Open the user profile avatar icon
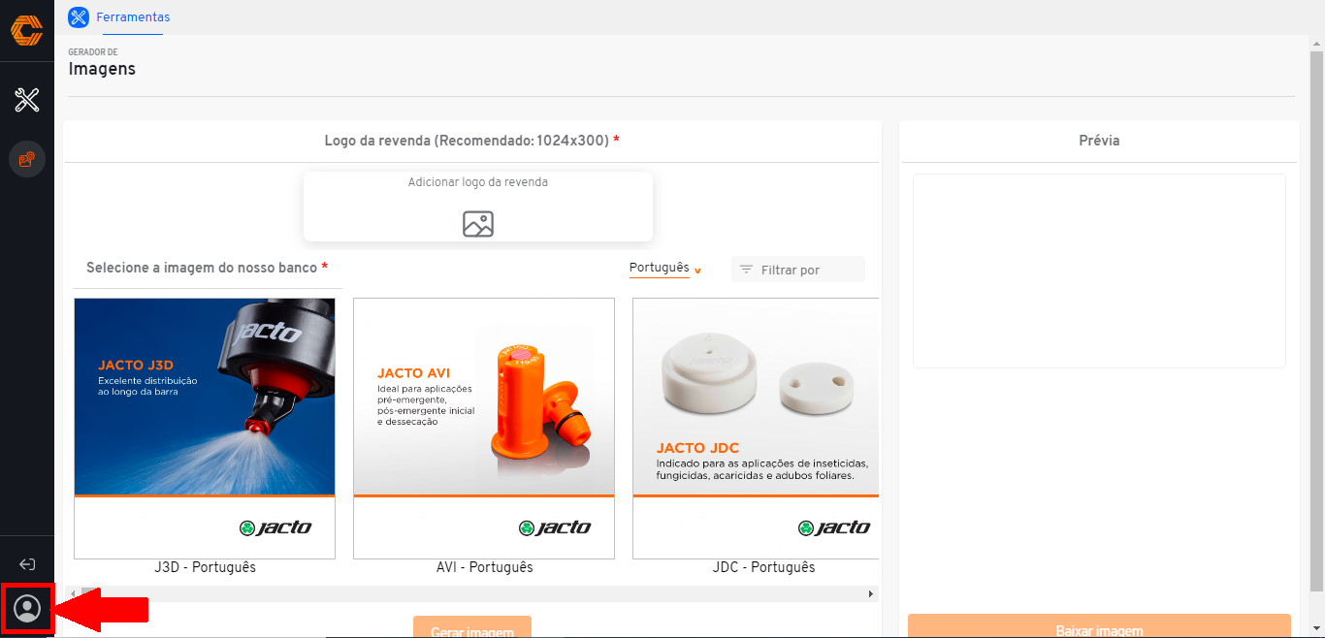 coord(28,609)
